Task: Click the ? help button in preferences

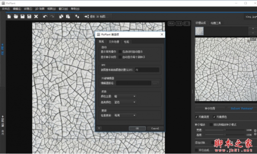Action: pyautogui.click(x=99, y=128)
